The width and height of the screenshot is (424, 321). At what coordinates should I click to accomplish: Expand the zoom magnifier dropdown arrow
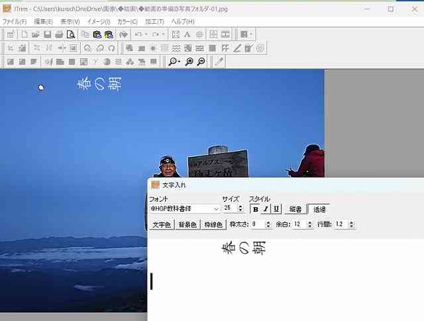179,62
